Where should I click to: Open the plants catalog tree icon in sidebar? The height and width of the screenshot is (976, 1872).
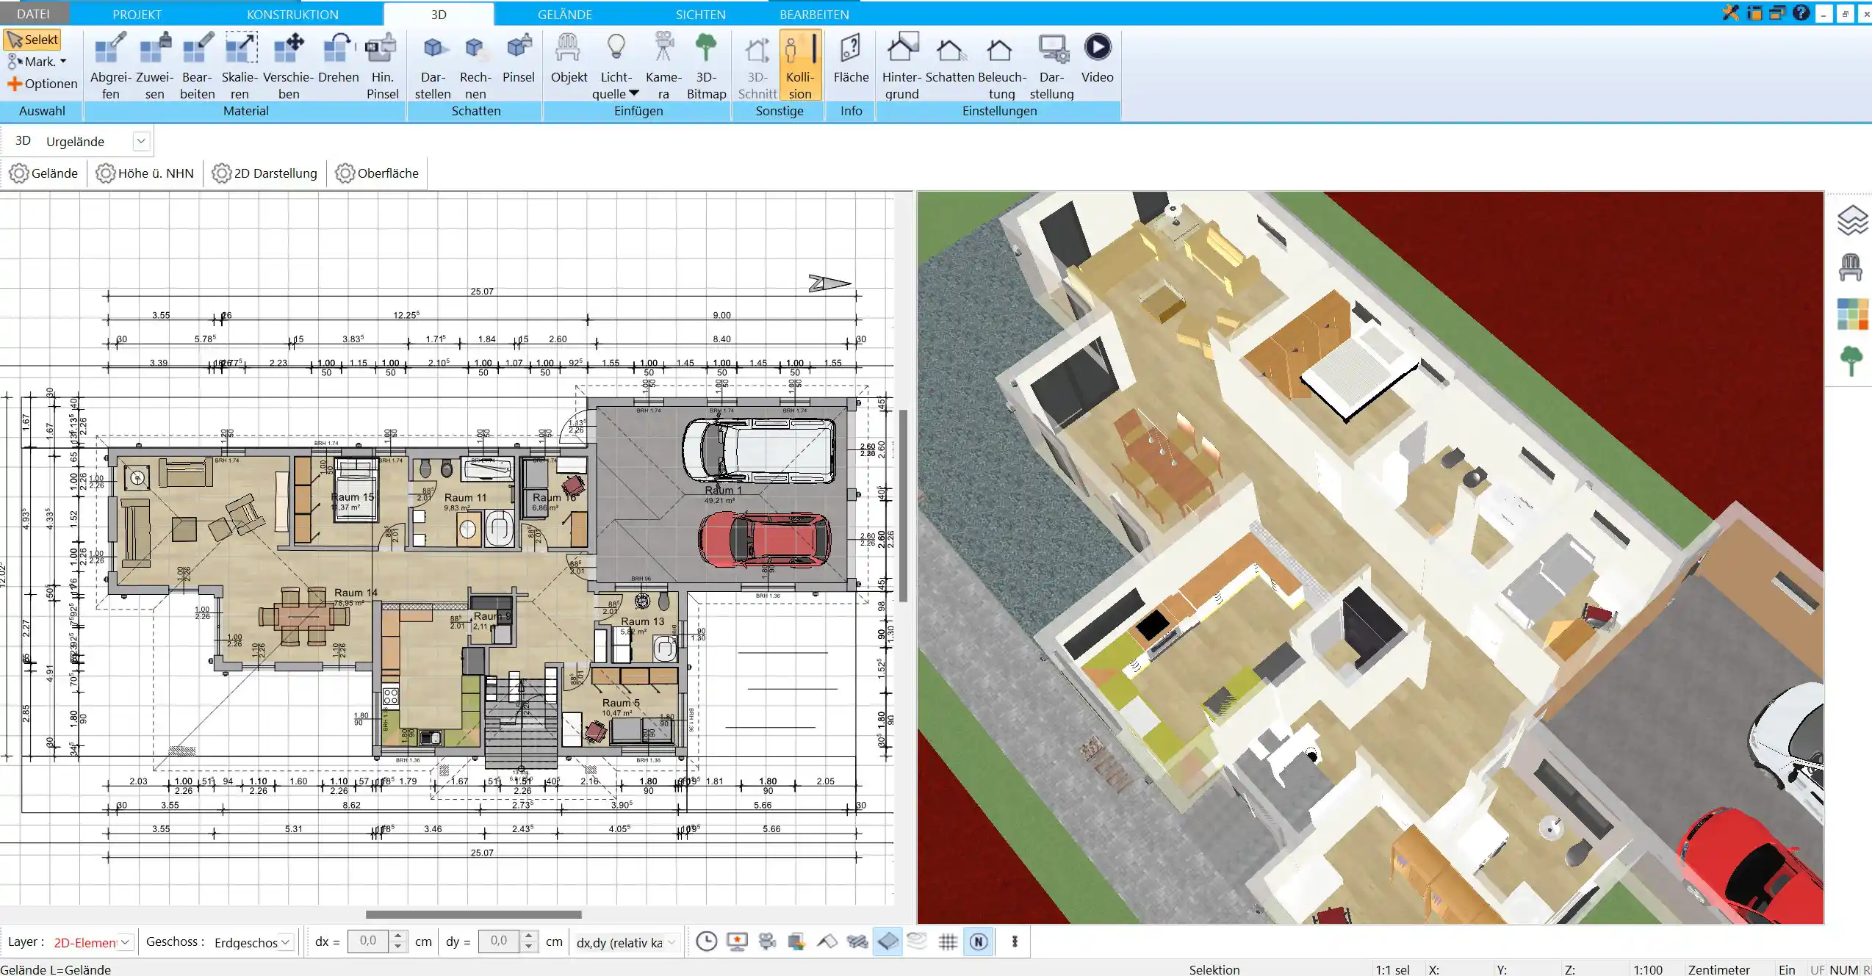[1851, 361]
